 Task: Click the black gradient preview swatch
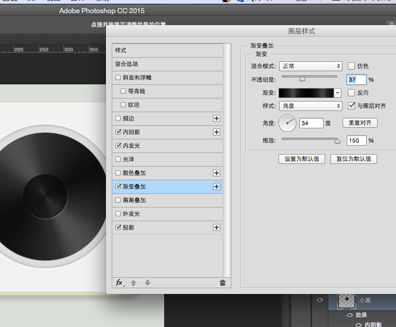(x=306, y=93)
